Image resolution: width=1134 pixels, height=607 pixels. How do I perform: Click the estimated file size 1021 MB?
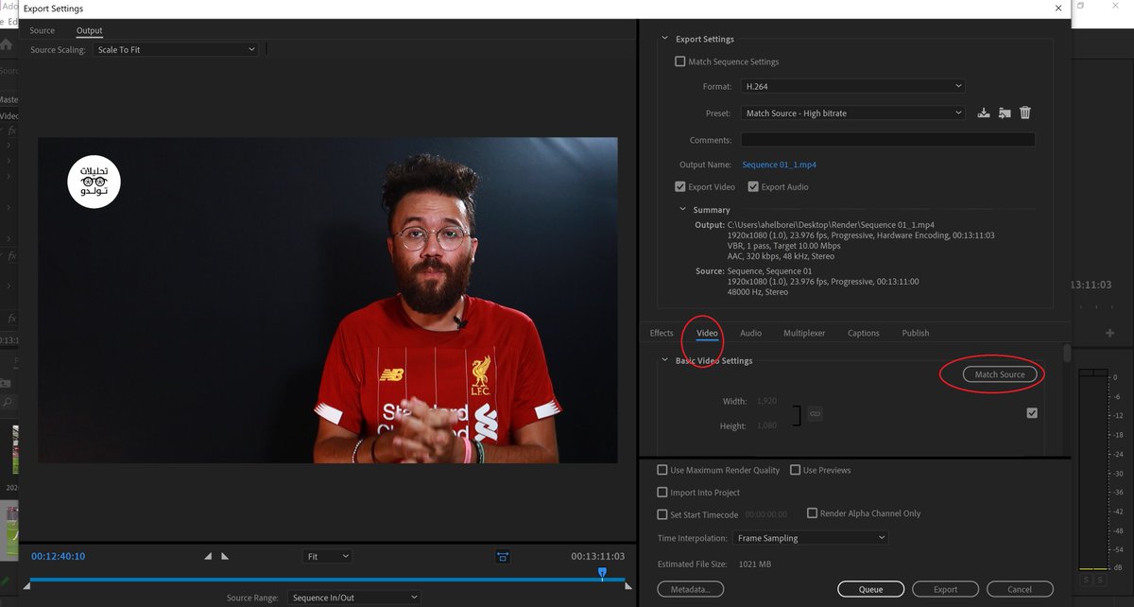click(x=757, y=564)
